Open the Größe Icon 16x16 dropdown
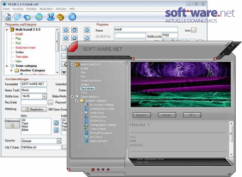 tap(44, 96)
